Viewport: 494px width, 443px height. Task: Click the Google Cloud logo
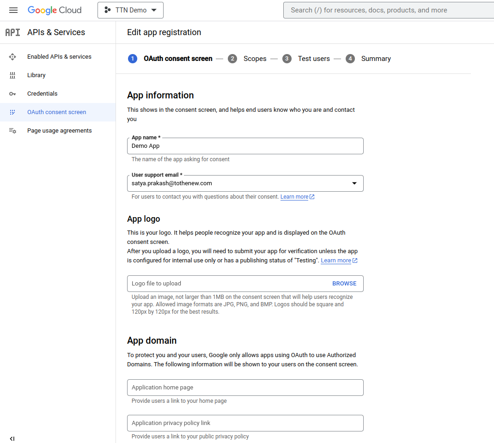coord(55,10)
